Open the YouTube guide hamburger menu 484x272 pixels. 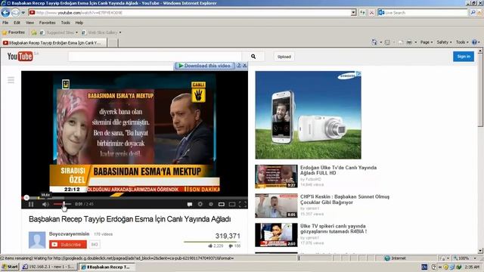11,81
